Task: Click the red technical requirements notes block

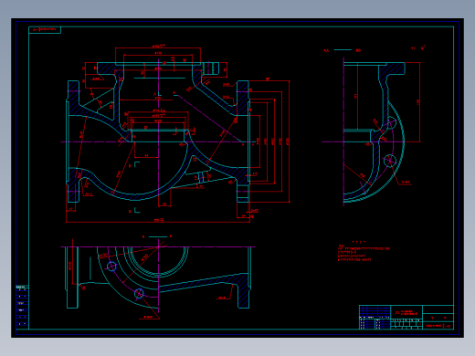Action: (x=364, y=251)
